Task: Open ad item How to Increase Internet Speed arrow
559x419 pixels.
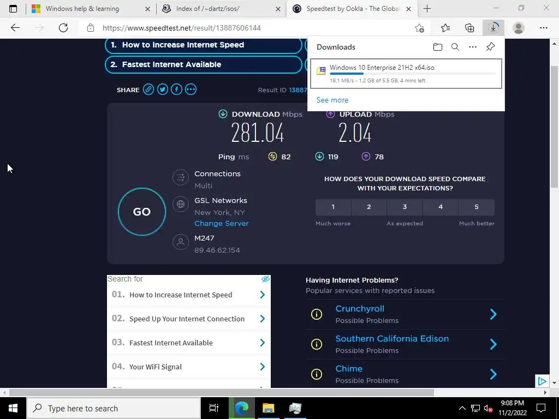Action: pyautogui.click(x=263, y=295)
